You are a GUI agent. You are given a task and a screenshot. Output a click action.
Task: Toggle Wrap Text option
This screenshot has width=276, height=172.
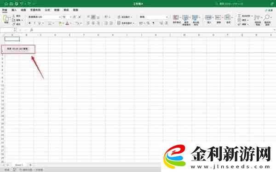coord(125,17)
